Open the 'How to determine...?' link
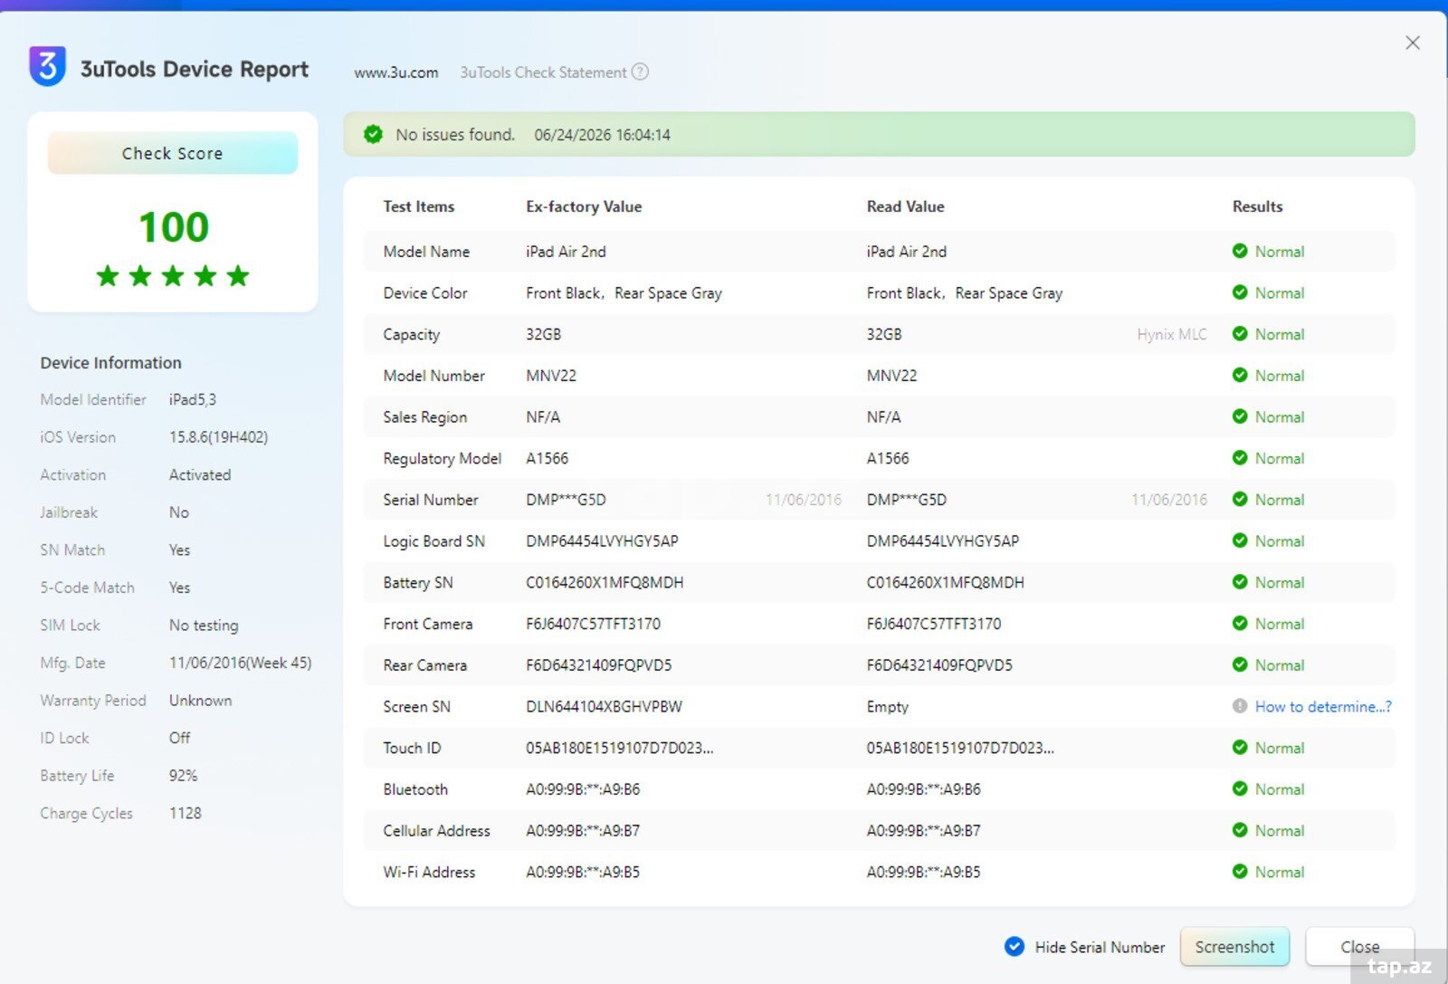 click(1323, 707)
